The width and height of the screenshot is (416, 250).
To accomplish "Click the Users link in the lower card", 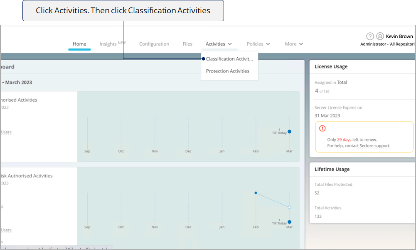I will pyautogui.click(x=6, y=230).
